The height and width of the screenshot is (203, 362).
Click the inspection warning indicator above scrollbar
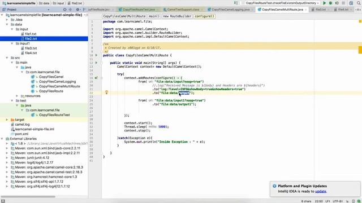(x=360, y=21)
